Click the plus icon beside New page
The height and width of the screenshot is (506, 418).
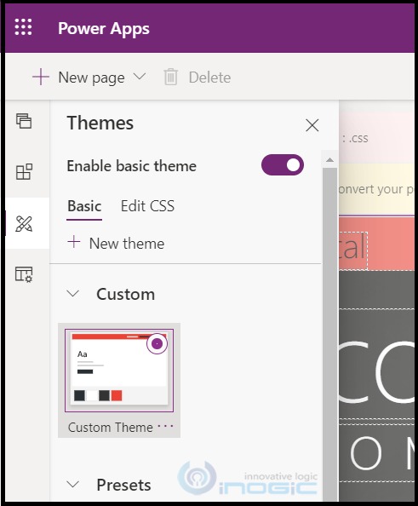(x=41, y=78)
